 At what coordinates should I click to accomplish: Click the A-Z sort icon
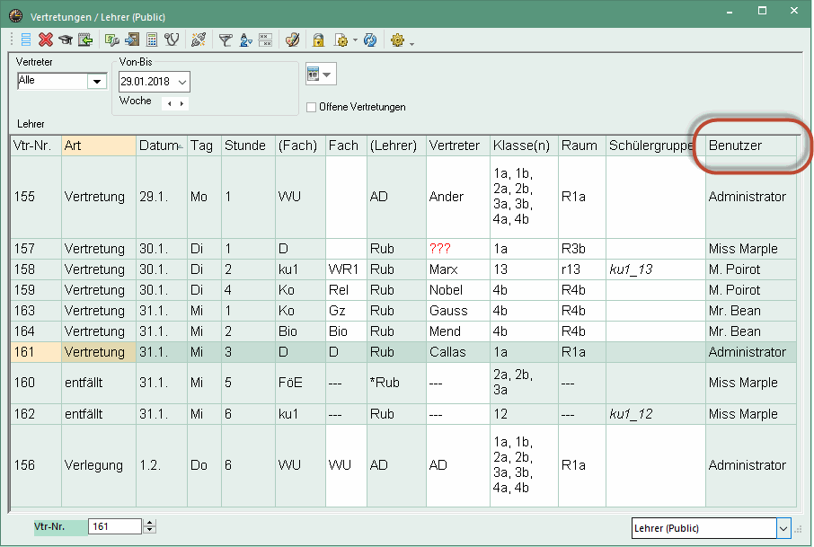pyautogui.click(x=245, y=40)
